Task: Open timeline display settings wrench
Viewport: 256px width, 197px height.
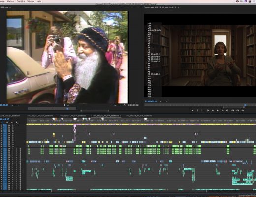Action: tap(17, 123)
